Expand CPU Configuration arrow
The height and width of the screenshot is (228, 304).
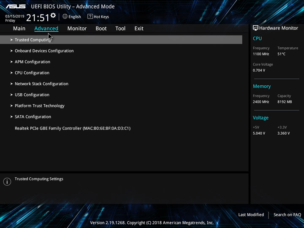(x=11, y=73)
